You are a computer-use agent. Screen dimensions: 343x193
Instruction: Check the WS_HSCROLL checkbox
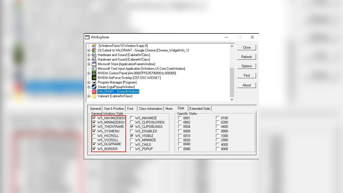(x=94, y=136)
